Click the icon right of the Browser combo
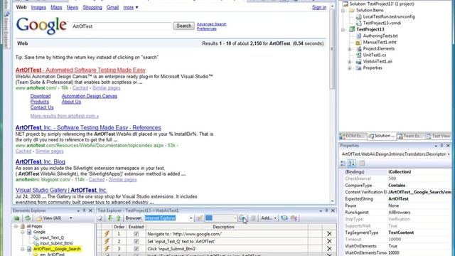Viewport: 455px width, 256px height. (x=199, y=218)
